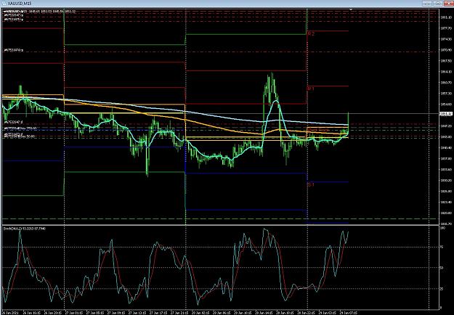This screenshot has width=454, height=315.
Task: Click the R 2 pivot level label
Action: point(311,34)
